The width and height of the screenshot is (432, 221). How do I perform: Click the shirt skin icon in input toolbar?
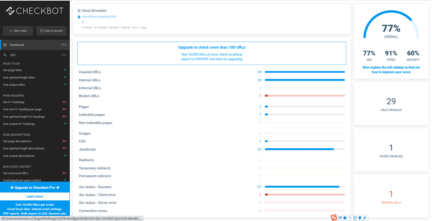(360, 218)
